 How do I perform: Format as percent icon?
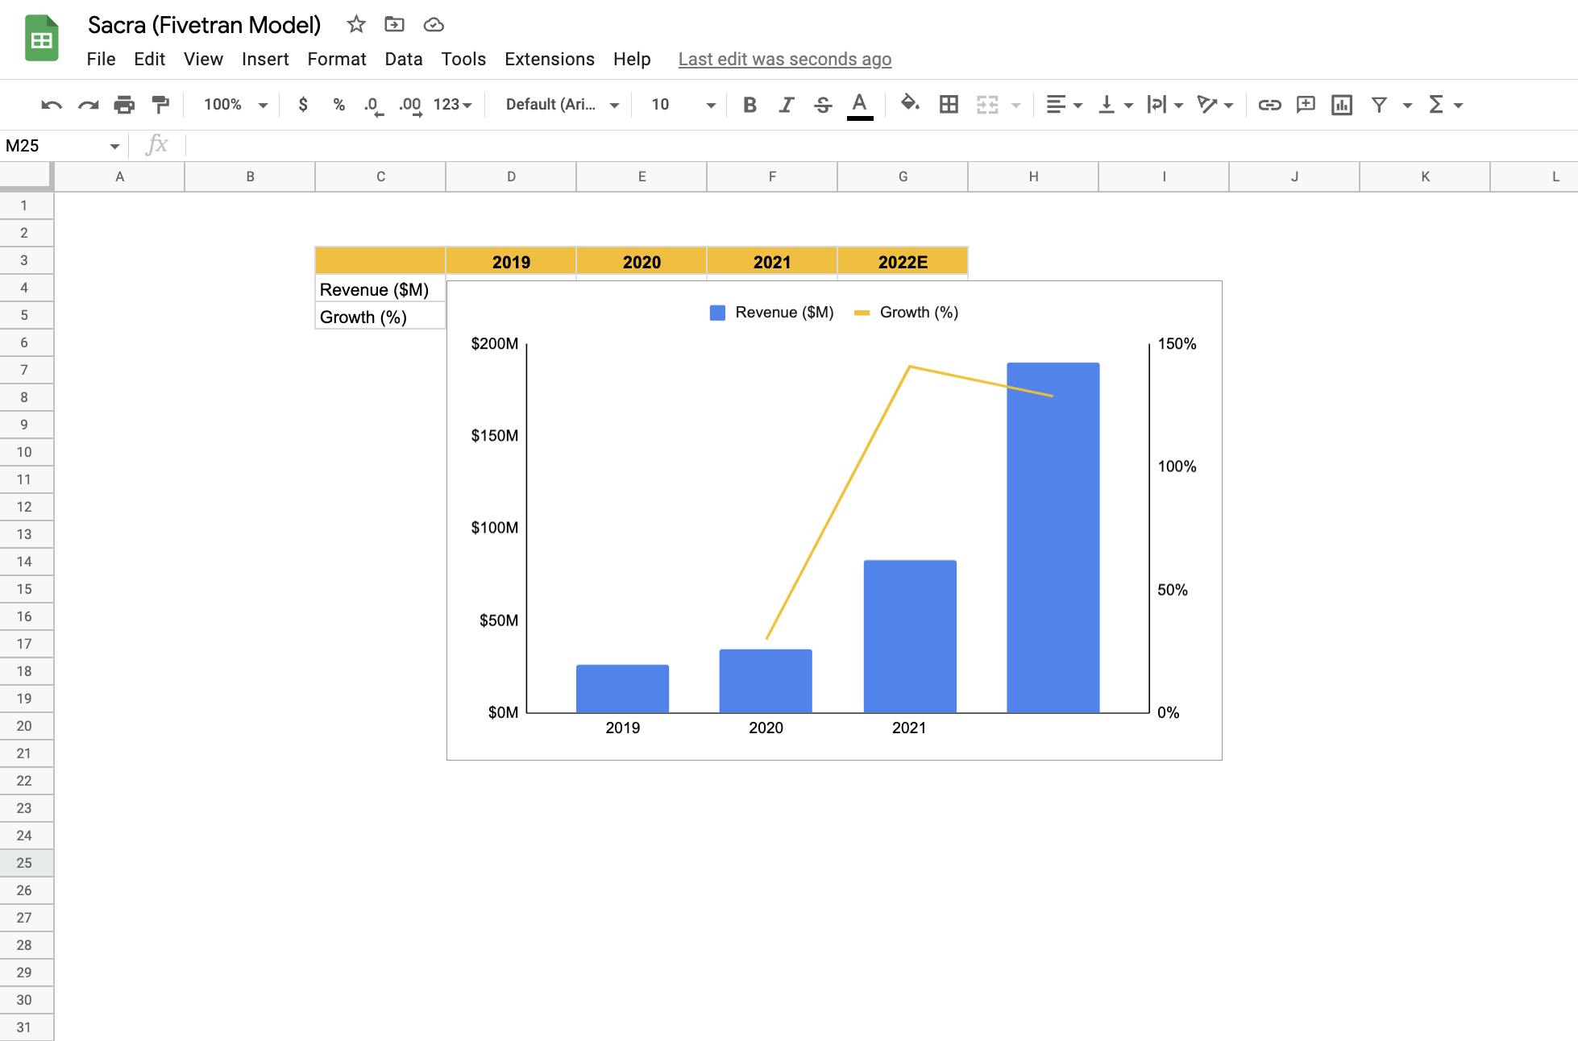(x=338, y=105)
